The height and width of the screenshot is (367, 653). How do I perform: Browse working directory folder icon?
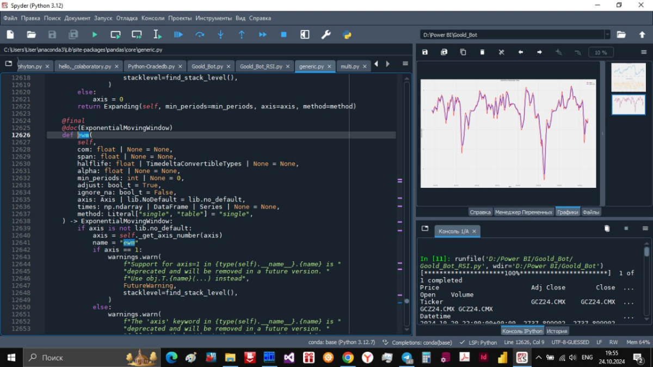621,34
